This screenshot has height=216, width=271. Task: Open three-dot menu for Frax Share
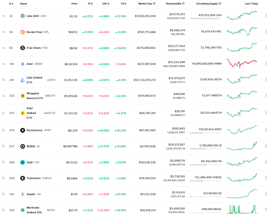tap(266, 48)
